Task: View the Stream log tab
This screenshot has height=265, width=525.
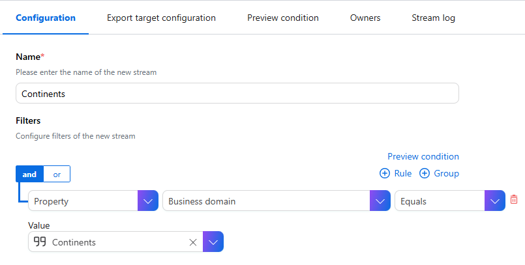Action: click(433, 18)
